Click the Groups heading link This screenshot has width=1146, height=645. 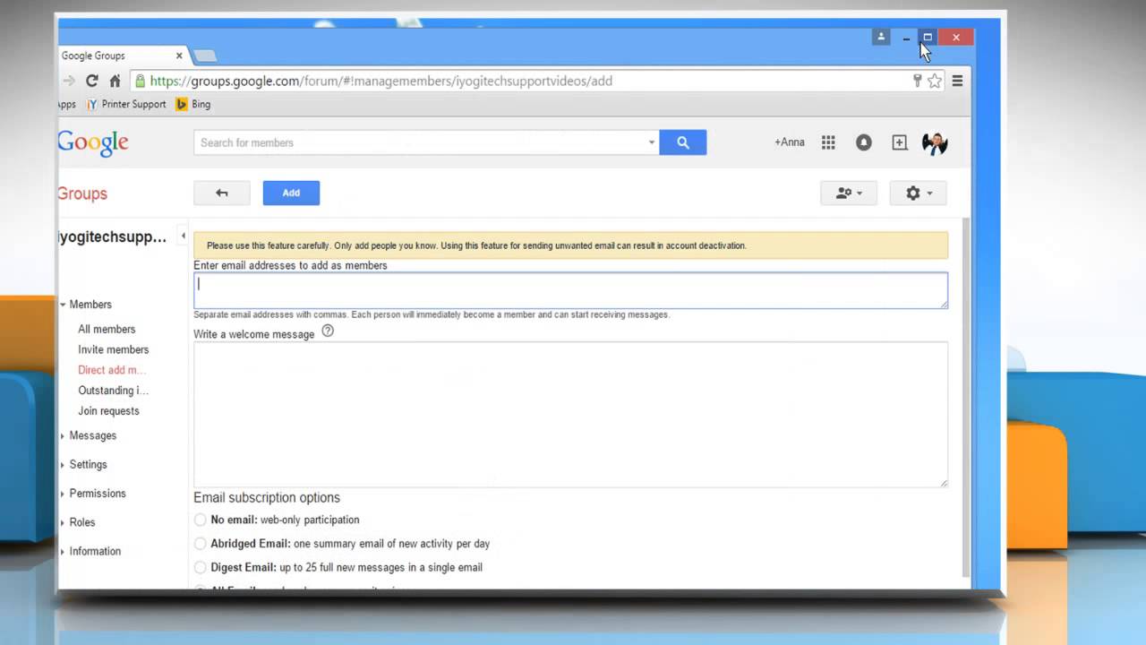[82, 193]
